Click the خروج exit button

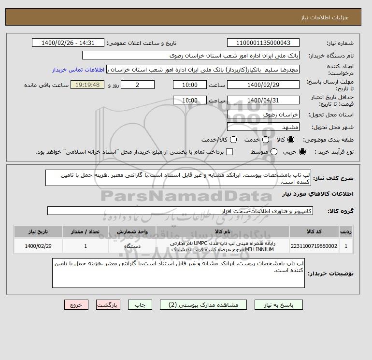tap(76, 305)
